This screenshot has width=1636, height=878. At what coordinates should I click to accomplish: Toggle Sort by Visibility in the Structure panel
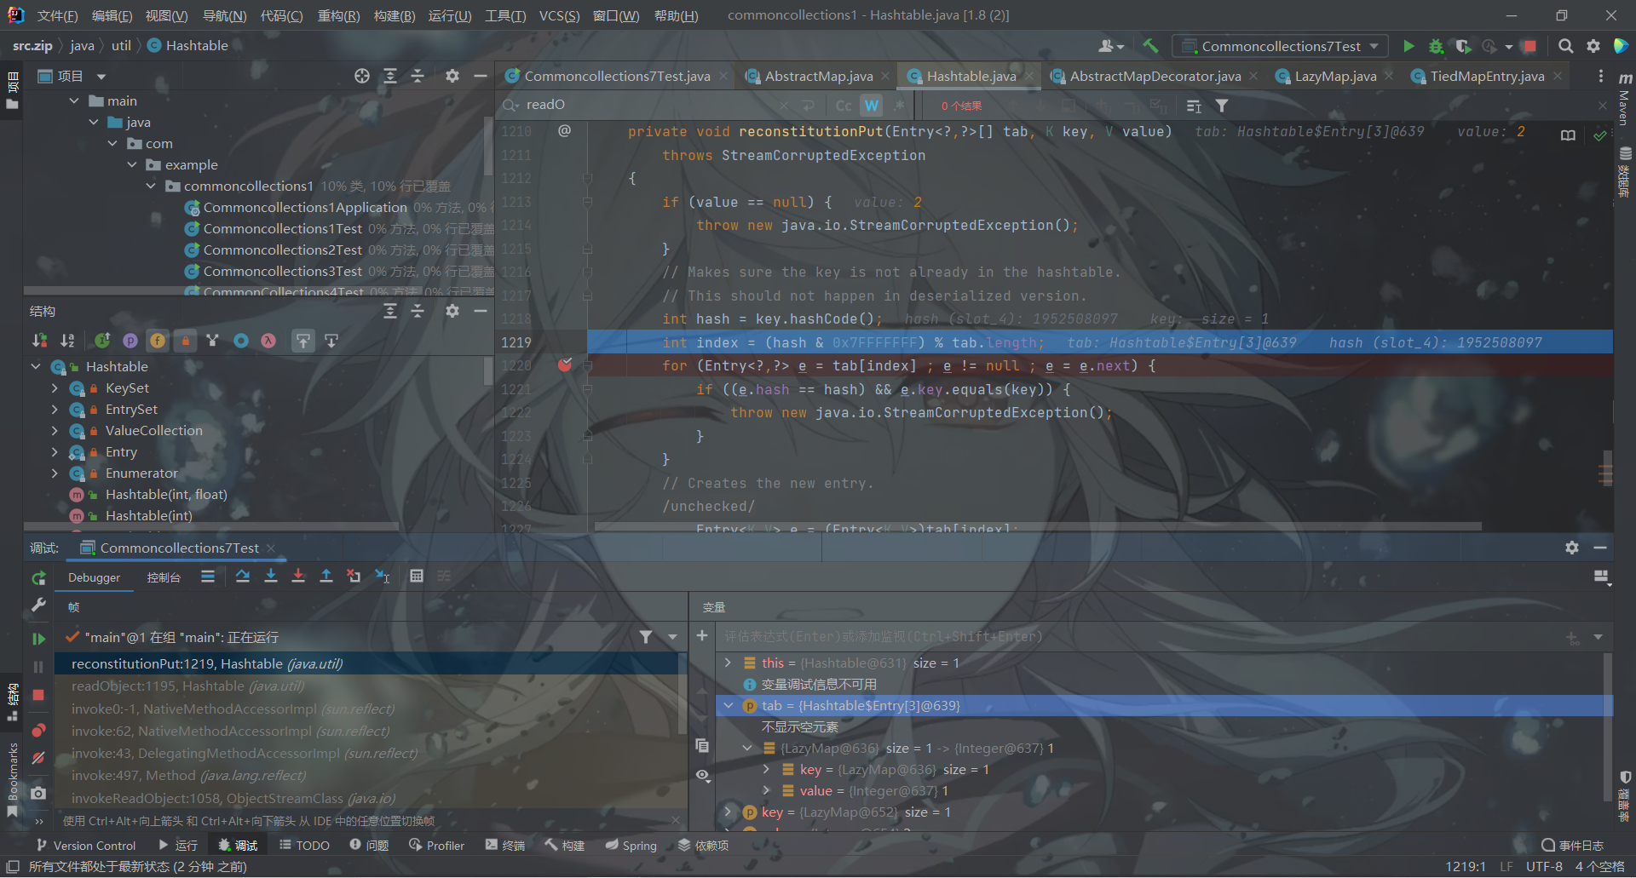click(39, 341)
